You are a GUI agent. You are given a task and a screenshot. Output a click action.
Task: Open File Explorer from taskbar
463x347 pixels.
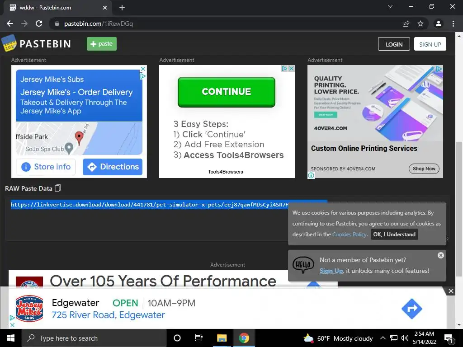click(222, 338)
